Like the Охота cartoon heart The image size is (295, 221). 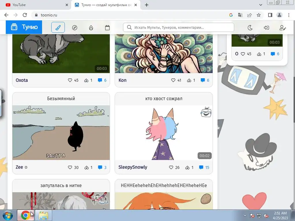(70, 80)
